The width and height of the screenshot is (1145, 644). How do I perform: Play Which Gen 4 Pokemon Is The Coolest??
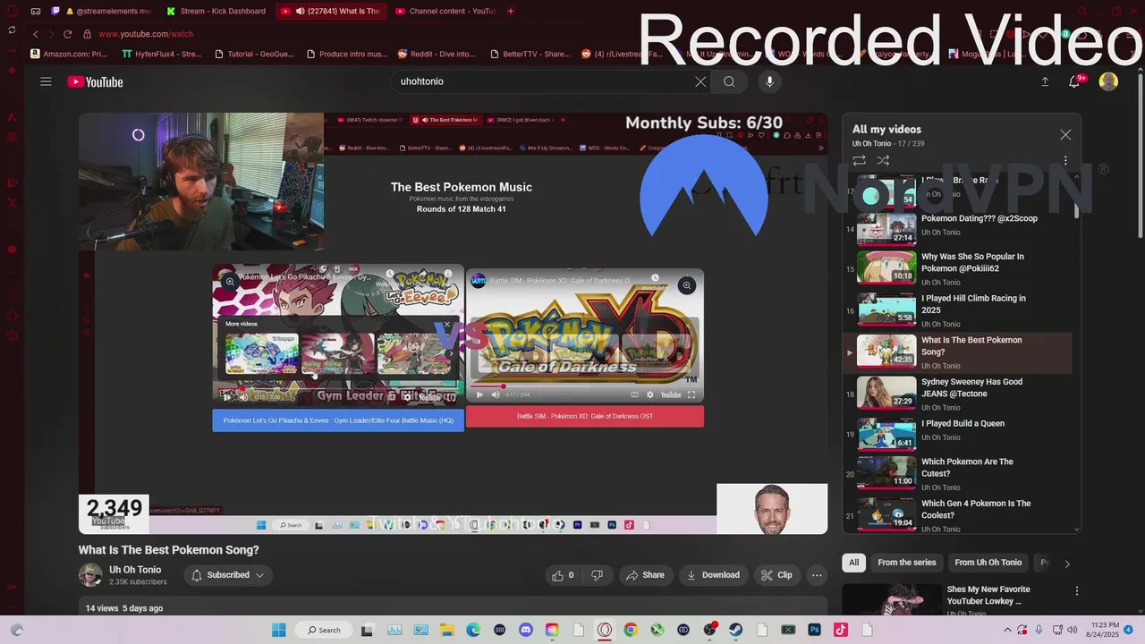point(957,516)
